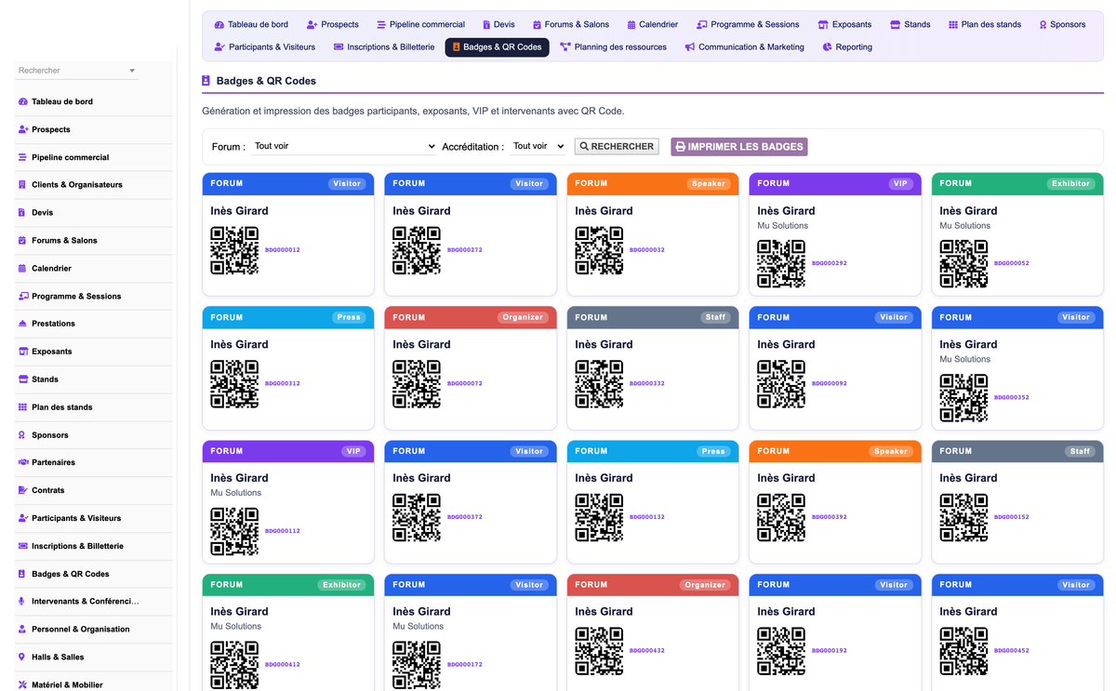Click badge ID text BDG000272
Image resolution: width=1116 pixels, height=691 pixels.
(x=465, y=250)
